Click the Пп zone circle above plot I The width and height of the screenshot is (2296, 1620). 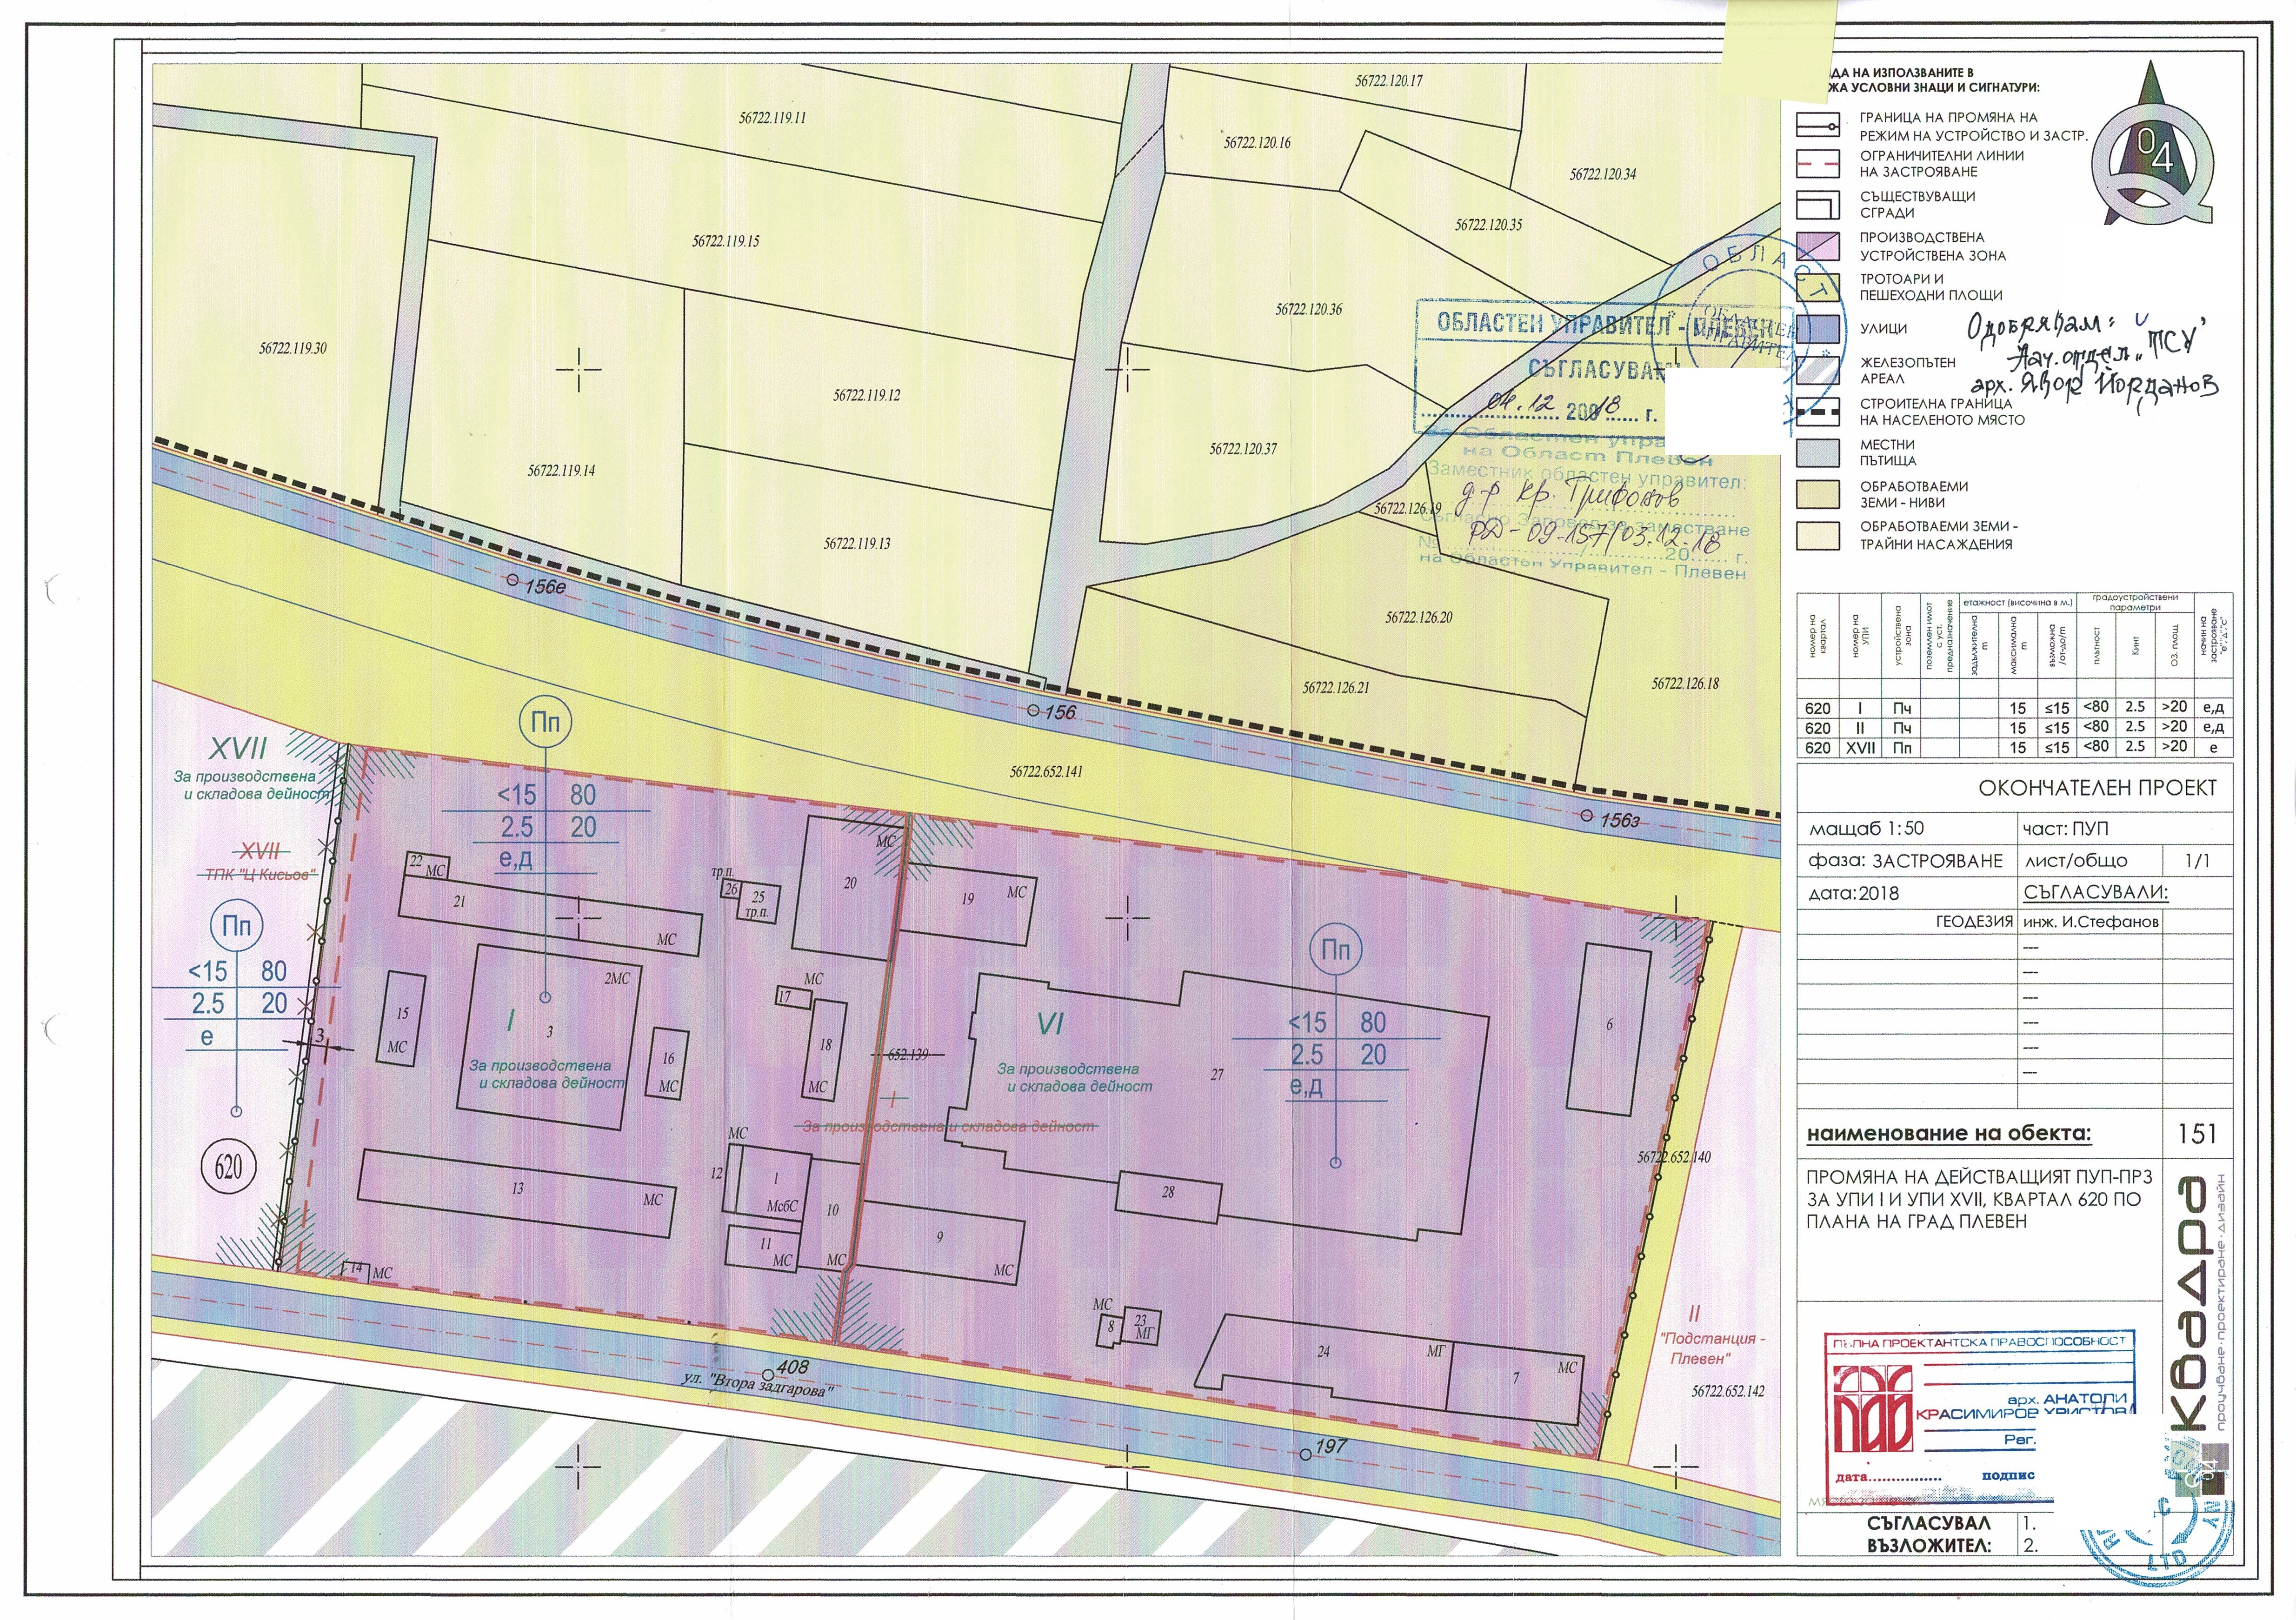pyautogui.click(x=545, y=722)
